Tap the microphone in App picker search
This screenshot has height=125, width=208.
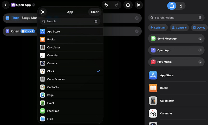[96, 21]
